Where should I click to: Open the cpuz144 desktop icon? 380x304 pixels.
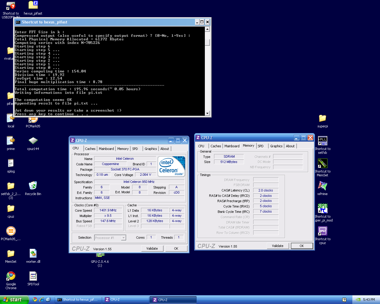point(33,140)
